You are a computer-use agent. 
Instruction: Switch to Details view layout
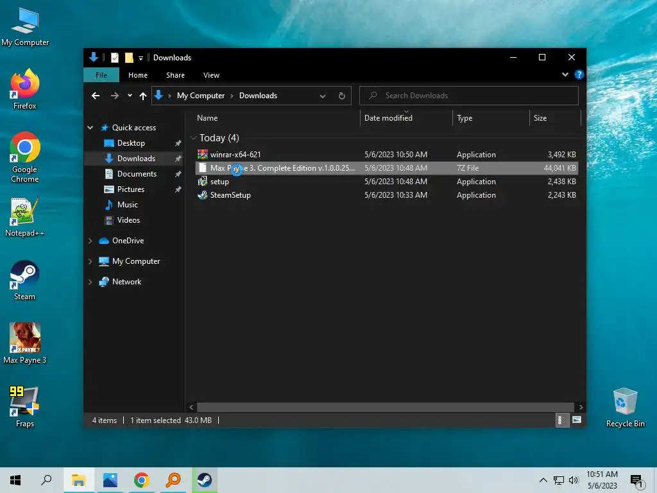[x=561, y=420]
